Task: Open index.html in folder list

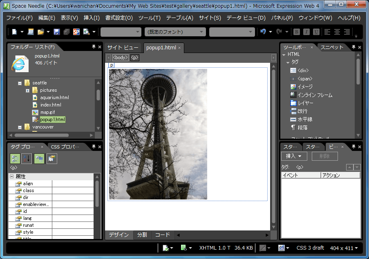Action: pyautogui.click(x=51, y=105)
